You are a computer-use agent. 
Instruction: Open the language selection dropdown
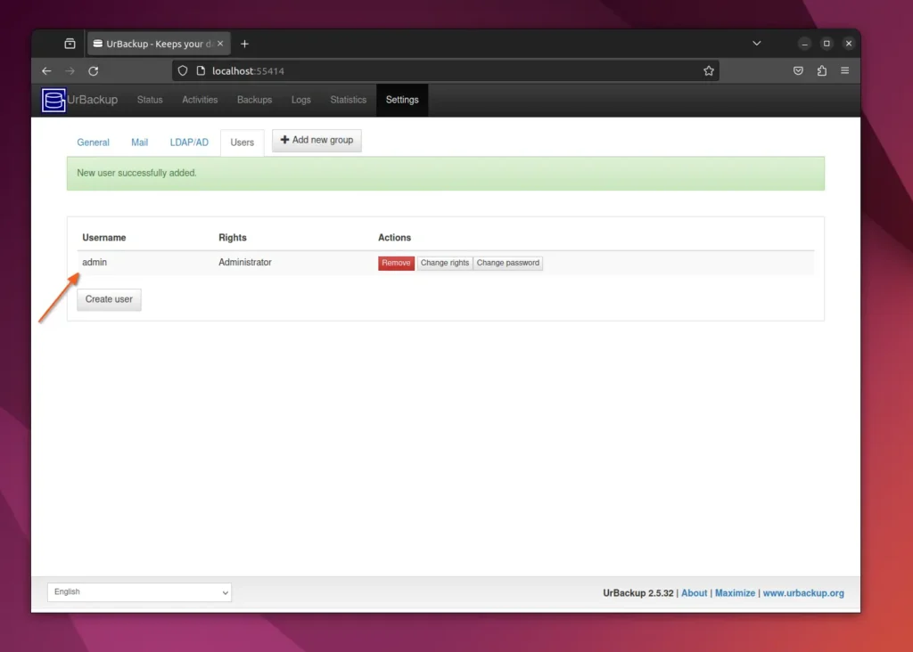[x=138, y=591]
